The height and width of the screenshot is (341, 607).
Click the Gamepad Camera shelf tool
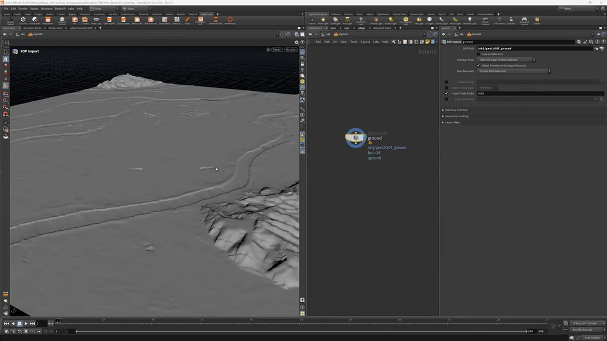[x=524, y=20]
